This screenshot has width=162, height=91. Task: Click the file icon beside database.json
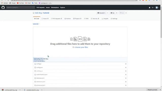[35, 78]
